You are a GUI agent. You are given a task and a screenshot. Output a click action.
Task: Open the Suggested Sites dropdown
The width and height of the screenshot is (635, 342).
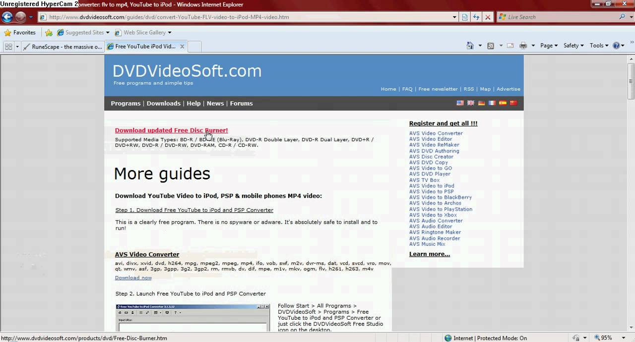(x=83, y=33)
